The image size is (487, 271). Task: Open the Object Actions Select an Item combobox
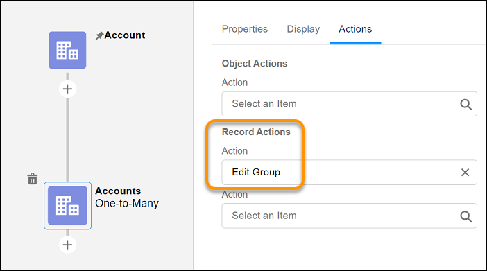(x=349, y=104)
